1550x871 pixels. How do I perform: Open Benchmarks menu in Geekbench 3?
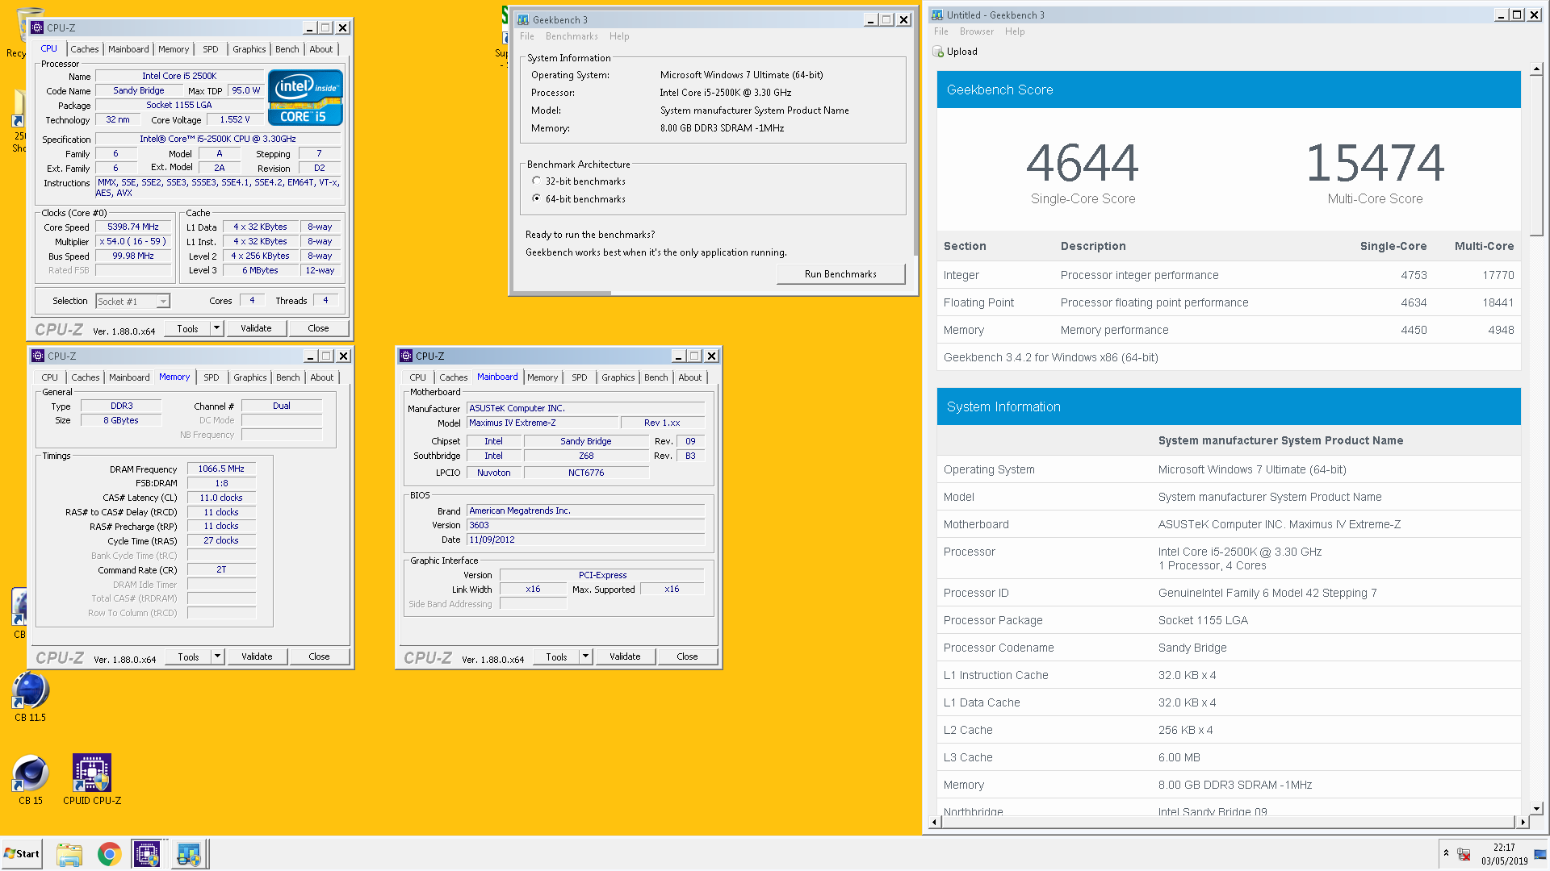point(572,36)
